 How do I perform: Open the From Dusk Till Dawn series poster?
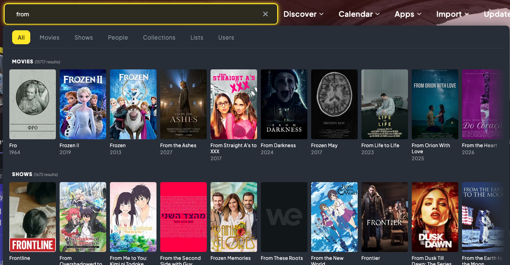pyautogui.click(x=435, y=217)
